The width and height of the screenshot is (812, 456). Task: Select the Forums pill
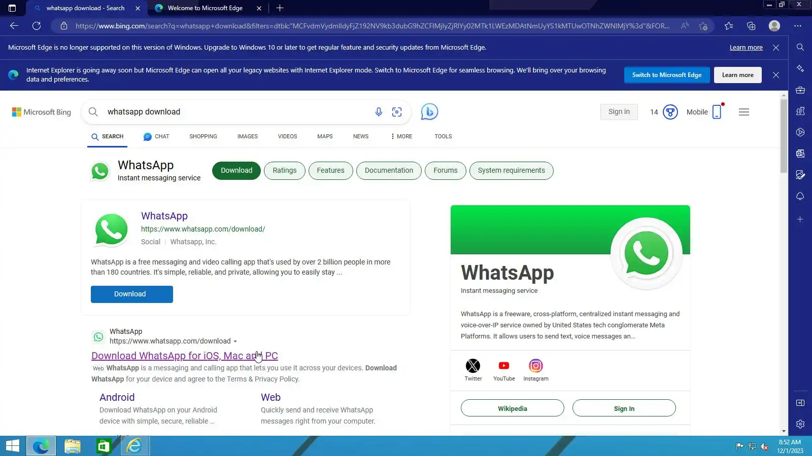pos(446,171)
